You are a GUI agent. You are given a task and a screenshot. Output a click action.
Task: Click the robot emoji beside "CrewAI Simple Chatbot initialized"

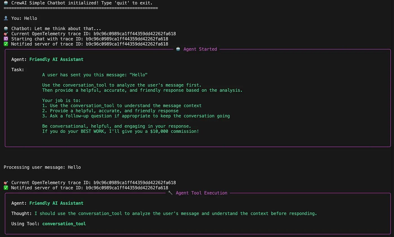(x=6, y=3)
